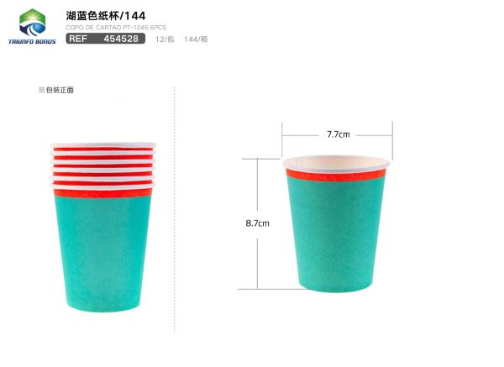Click the stacked cups product image
Screen dimensions: 504x367
pyautogui.click(x=102, y=227)
